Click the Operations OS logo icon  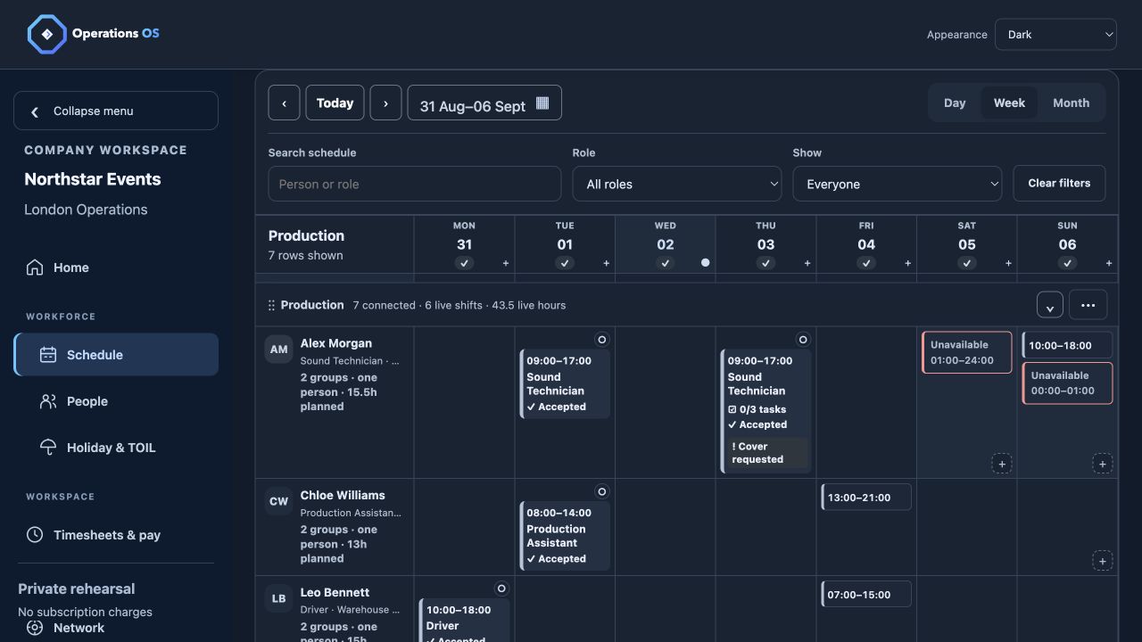46,34
